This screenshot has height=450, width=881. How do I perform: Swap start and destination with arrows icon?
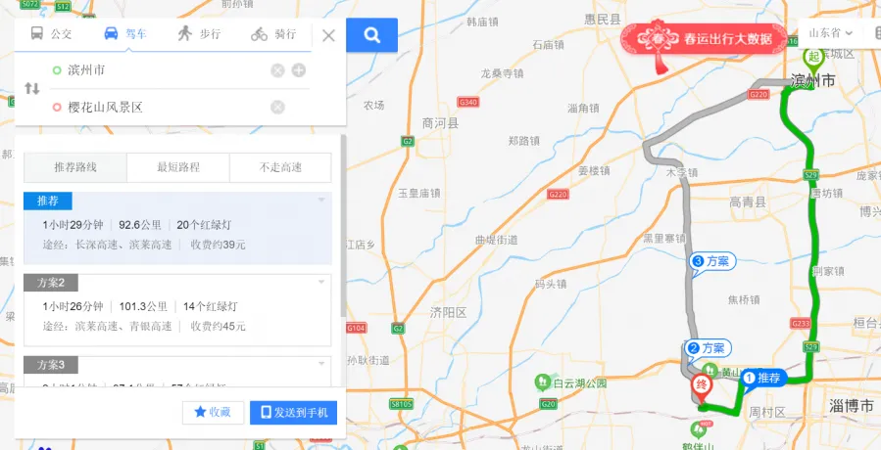tap(32, 89)
